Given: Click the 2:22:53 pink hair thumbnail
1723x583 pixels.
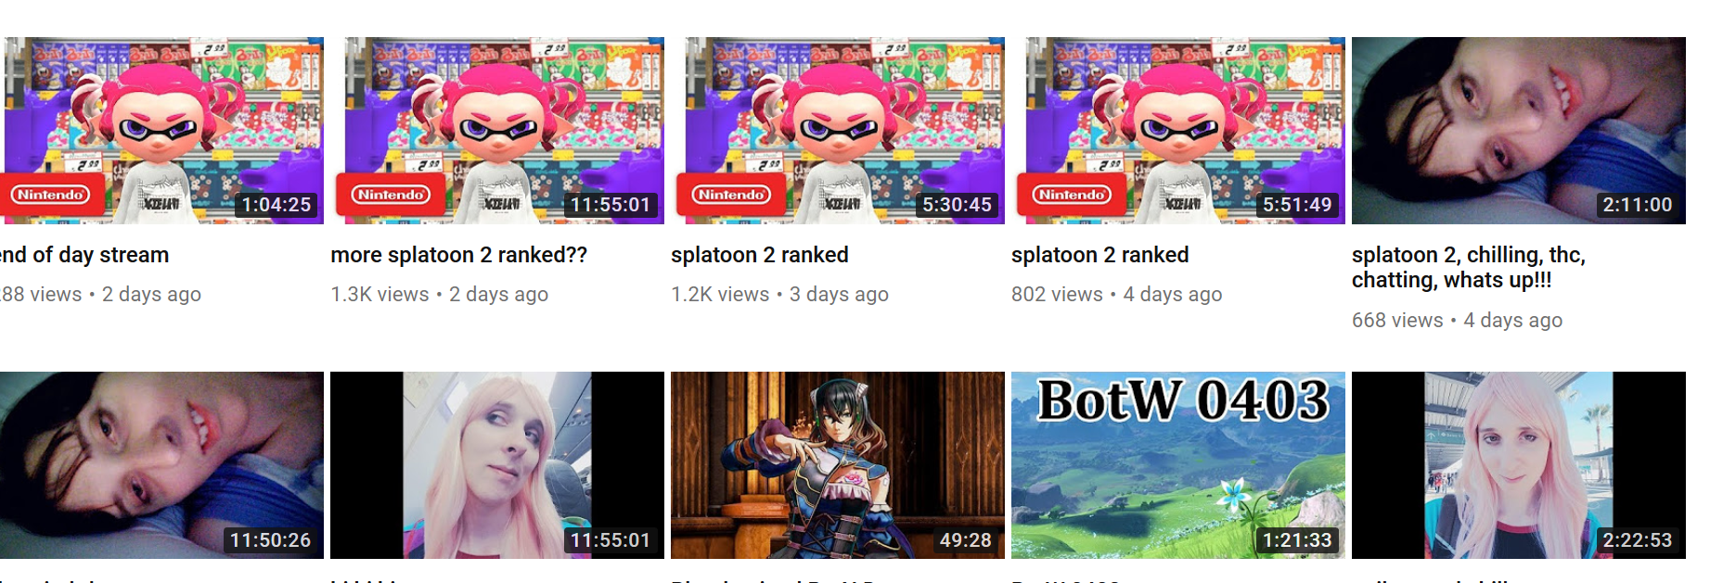Looking at the screenshot, I should pos(1519,465).
